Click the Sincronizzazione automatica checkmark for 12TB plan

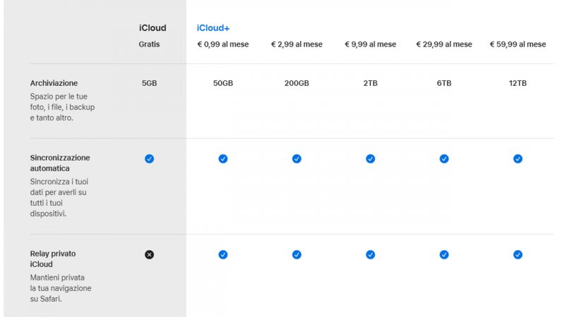click(x=518, y=158)
